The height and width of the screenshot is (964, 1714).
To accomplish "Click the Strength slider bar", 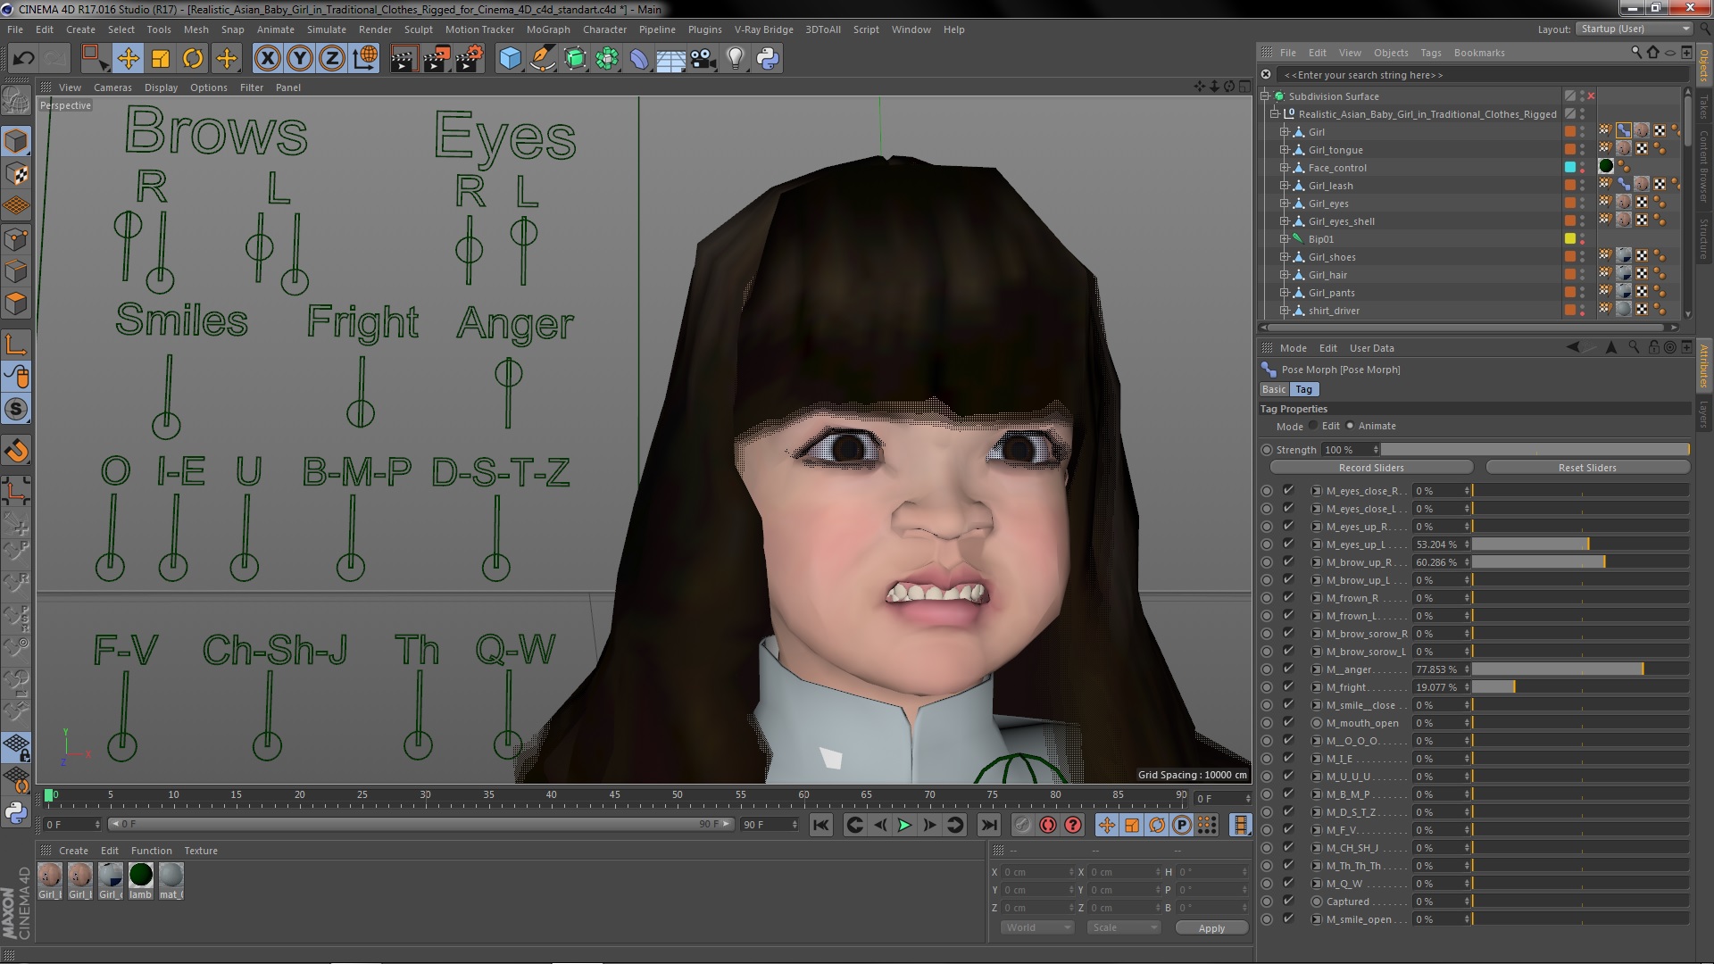I will [x=1535, y=450].
